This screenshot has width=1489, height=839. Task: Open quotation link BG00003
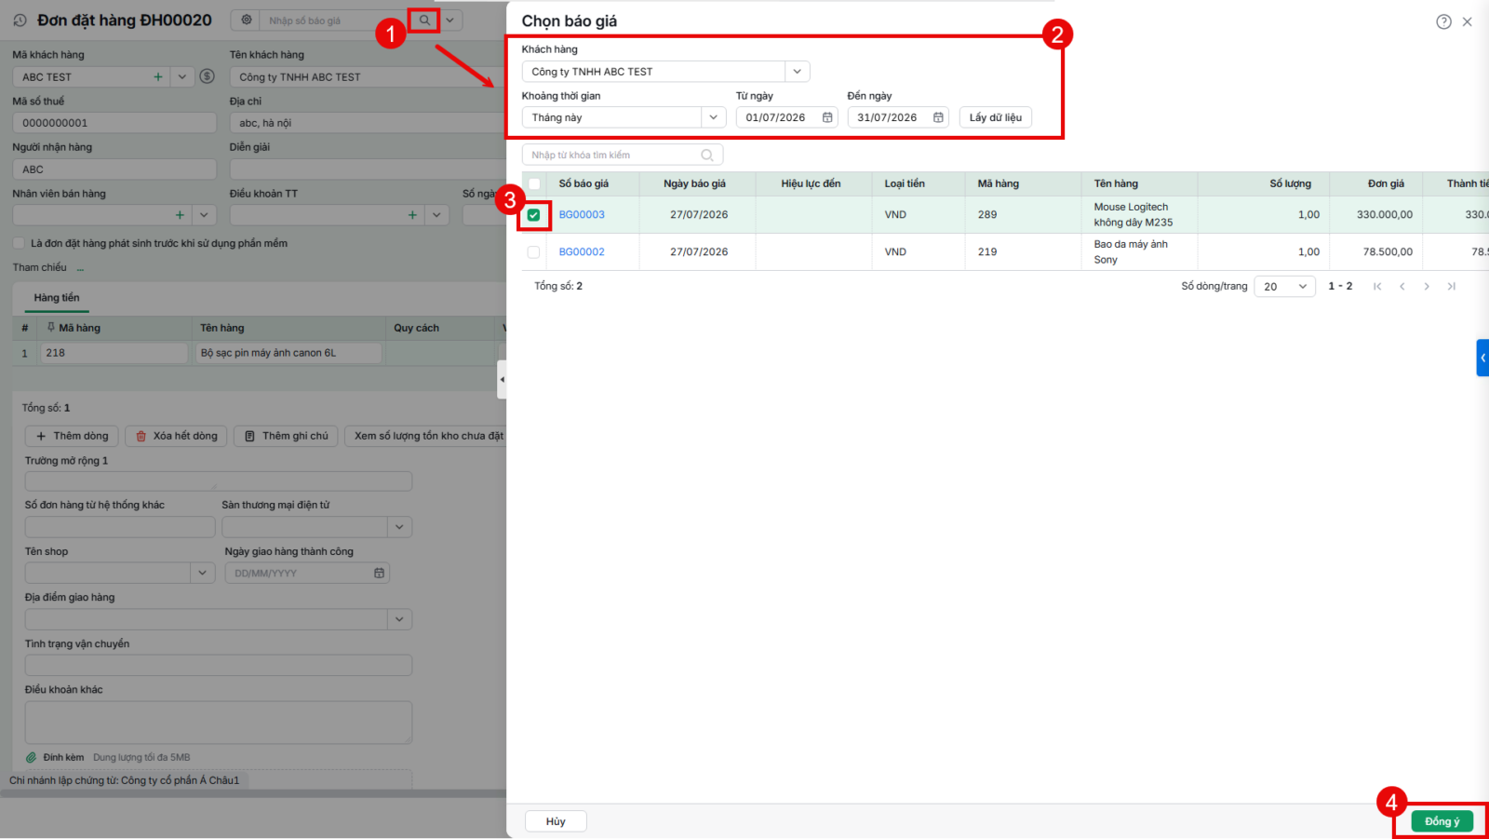coord(582,215)
